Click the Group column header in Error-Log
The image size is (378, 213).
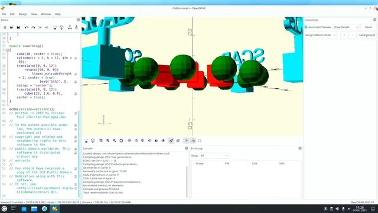coord(200,163)
